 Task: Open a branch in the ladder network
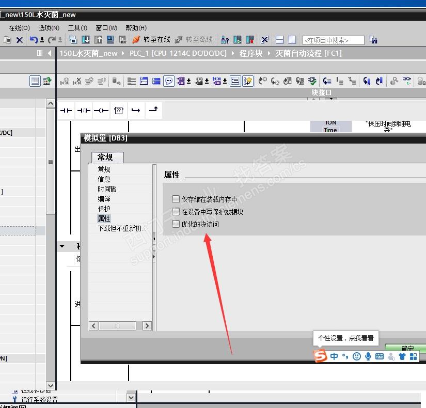pos(136,111)
